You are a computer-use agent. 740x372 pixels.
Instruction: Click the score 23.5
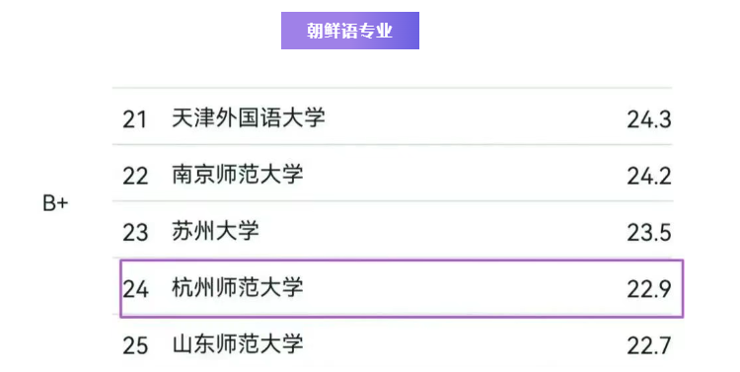point(649,233)
